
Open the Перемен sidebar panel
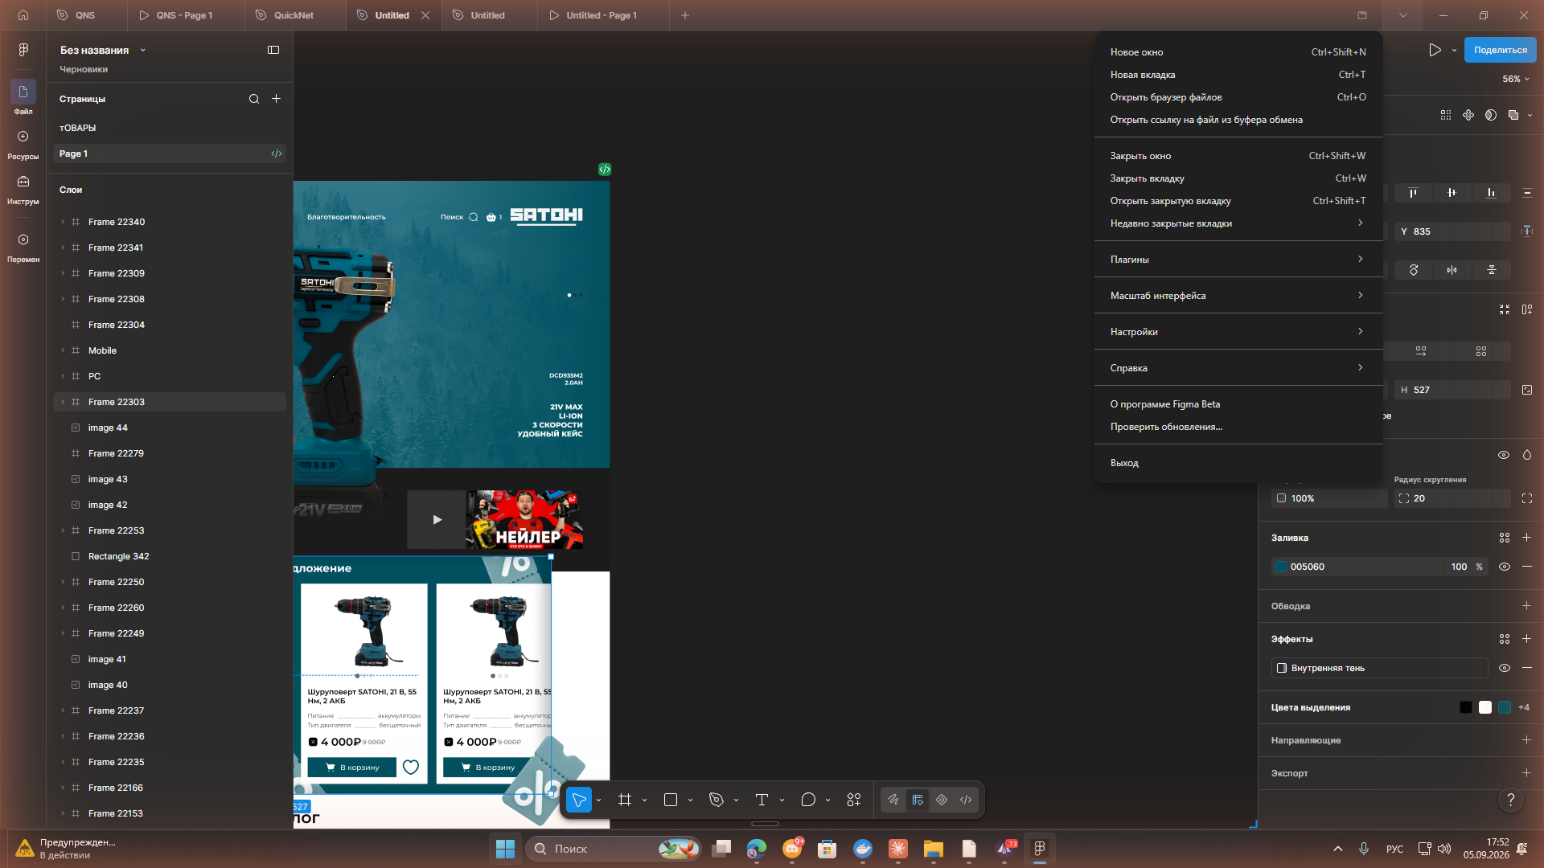point(23,248)
